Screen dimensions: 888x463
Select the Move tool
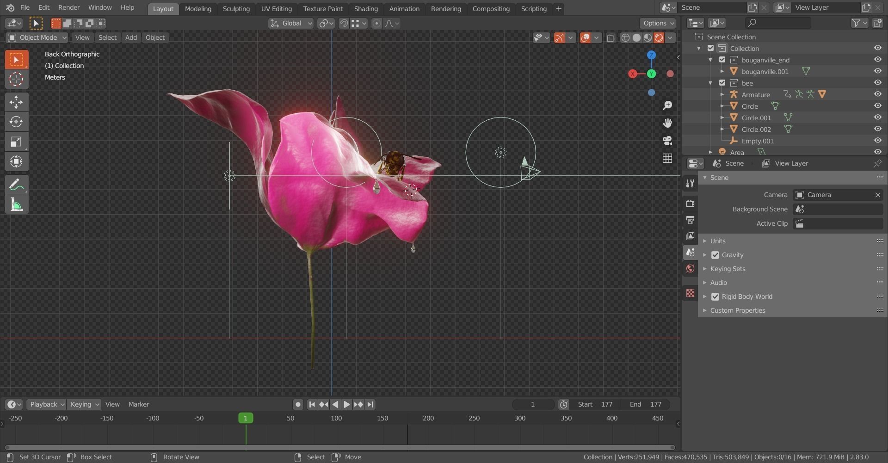(x=17, y=102)
